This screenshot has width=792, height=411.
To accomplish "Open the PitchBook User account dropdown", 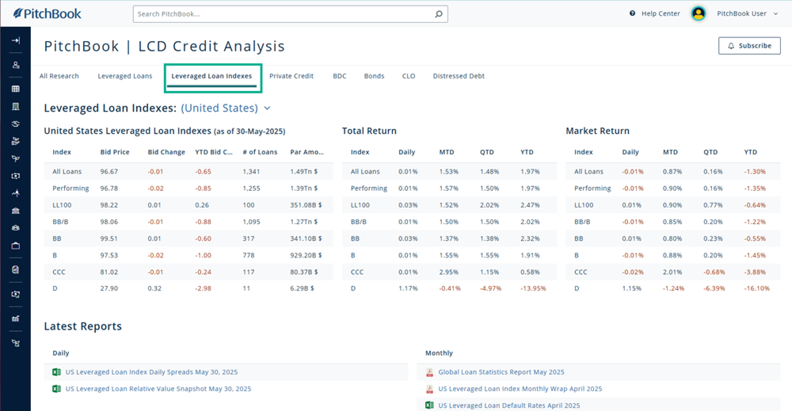I will [x=747, y=13].
